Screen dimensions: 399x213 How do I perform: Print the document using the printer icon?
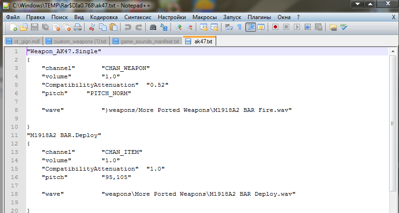pyautogui.click(x=78, y=27)
